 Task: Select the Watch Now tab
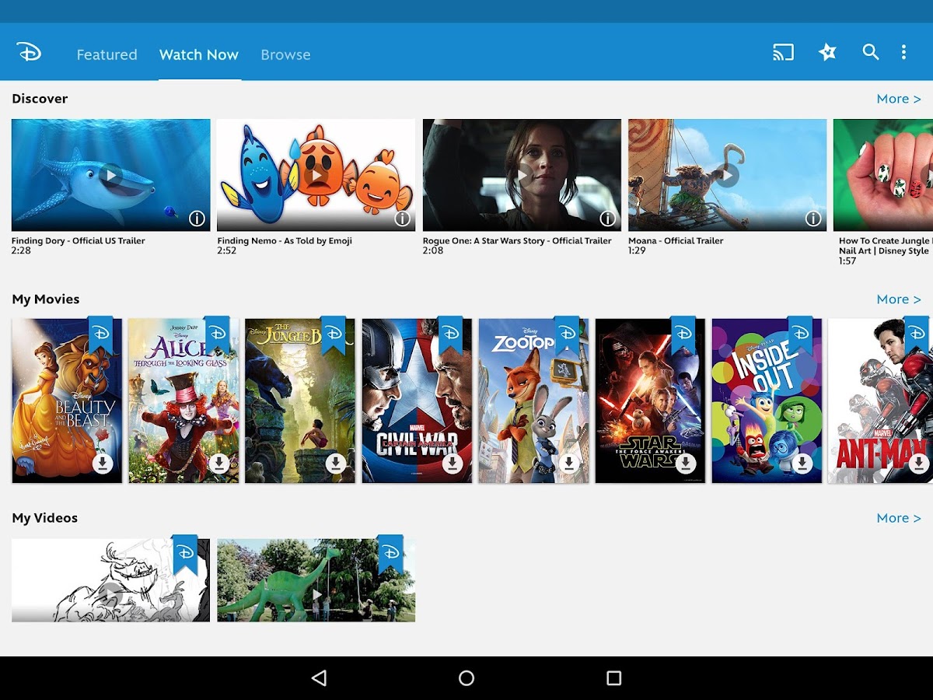(x=199, y=54)
